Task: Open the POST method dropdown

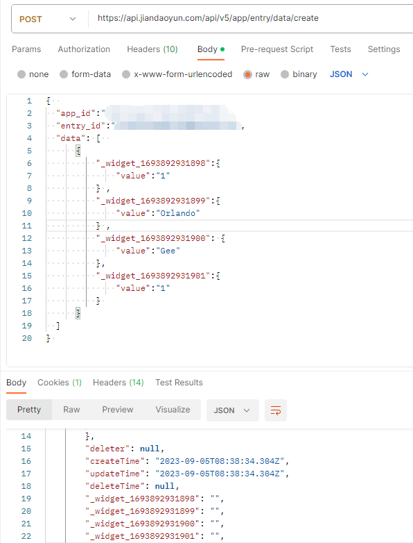Action: pos(48,19)
